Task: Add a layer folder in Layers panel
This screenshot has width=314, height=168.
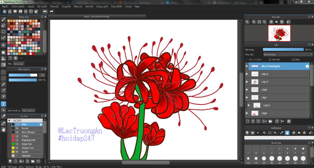Action: (270, 121)
